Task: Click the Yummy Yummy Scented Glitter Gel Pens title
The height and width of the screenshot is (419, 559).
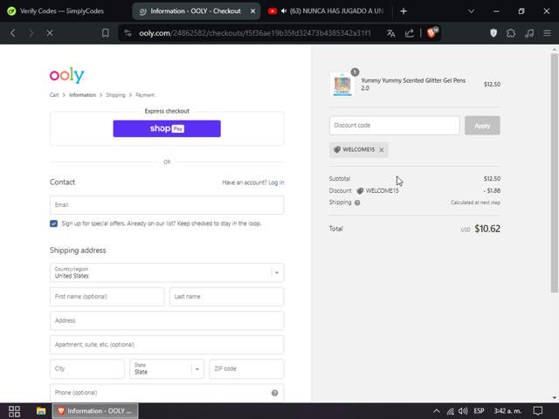Action: 413,84
